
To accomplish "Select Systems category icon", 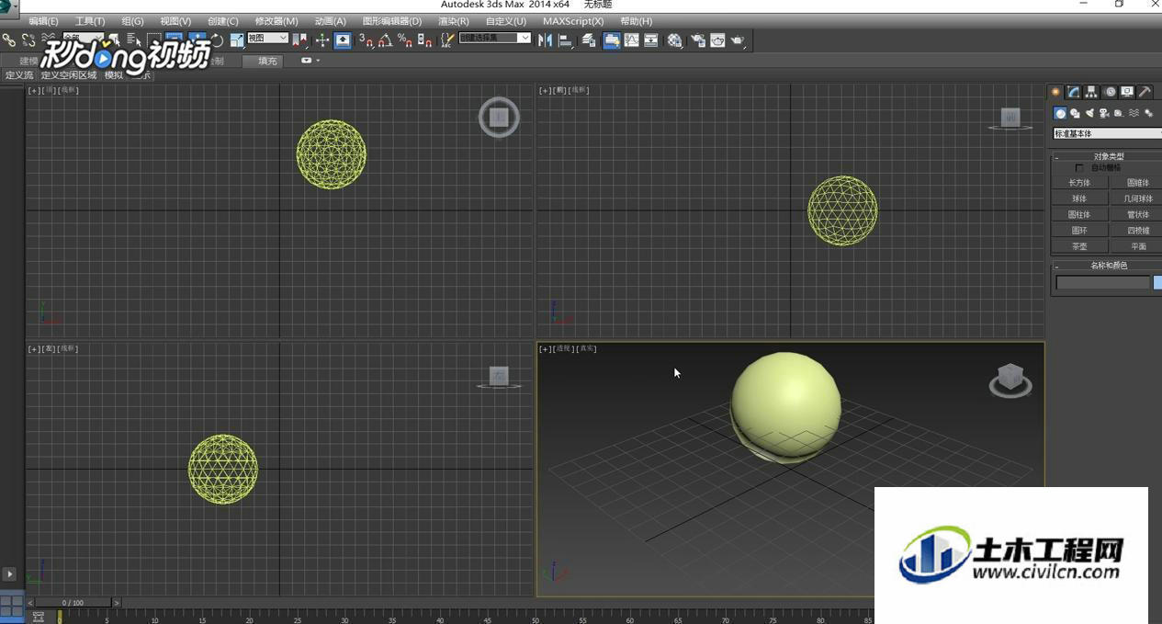I will coord(1148,113).
